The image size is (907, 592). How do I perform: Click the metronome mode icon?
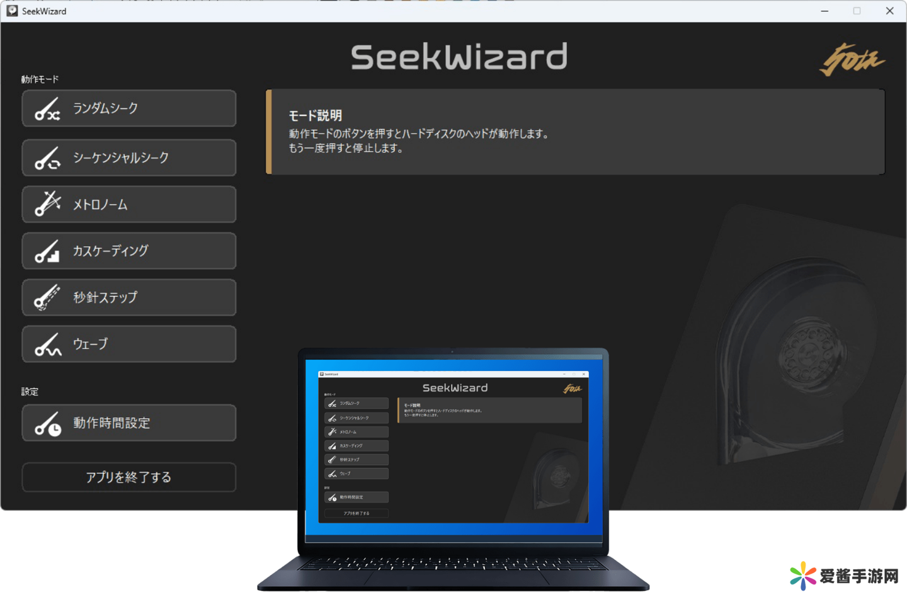click(x=47, y=204)
